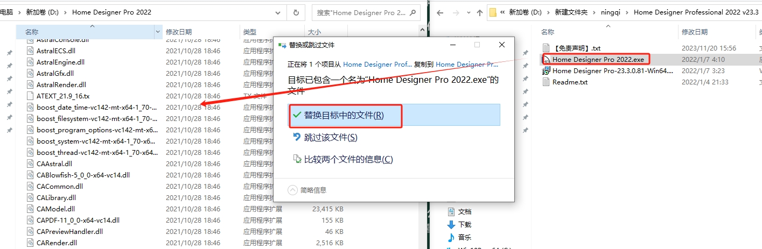Screen dimensions: 762x249
Task: Expand chevron after 新建文件夹 in right breadcrumb
Action: (596, 12)
